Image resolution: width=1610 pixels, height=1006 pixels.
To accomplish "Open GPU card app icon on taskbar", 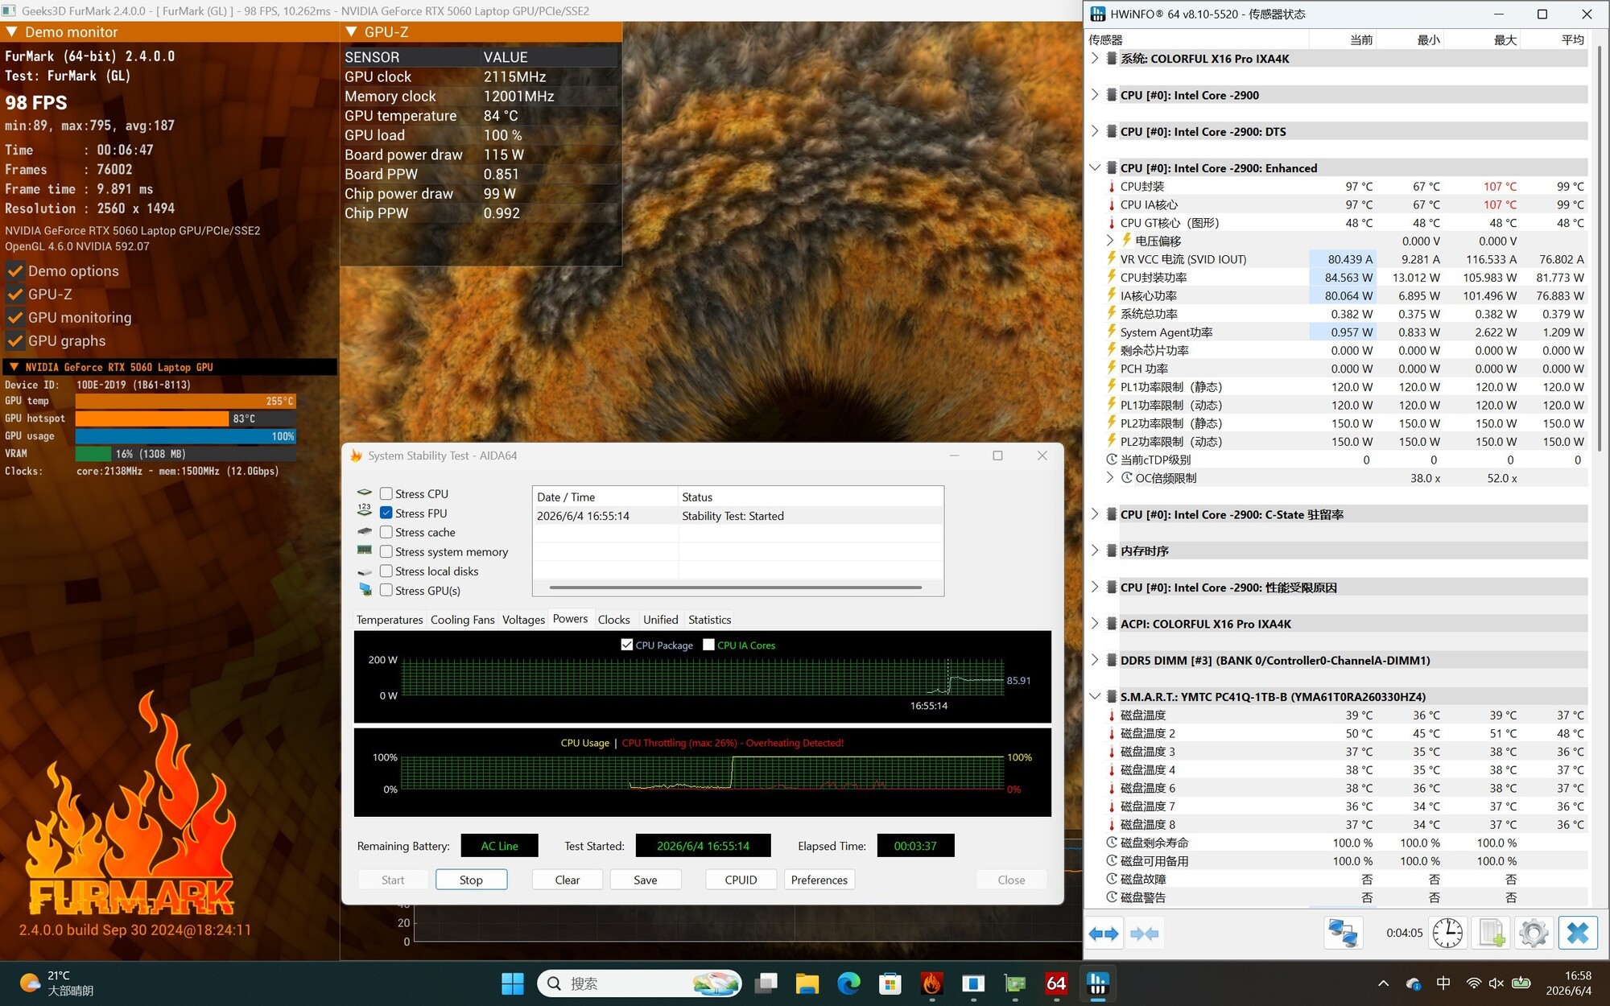I will click(x=1015, y=983).
